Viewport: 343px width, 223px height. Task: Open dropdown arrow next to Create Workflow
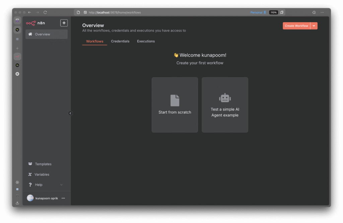(x=314, y=26)
